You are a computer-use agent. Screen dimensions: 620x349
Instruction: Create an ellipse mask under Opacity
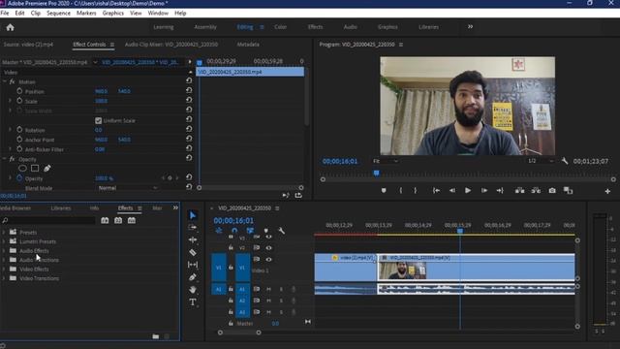[x=22, y=168]
